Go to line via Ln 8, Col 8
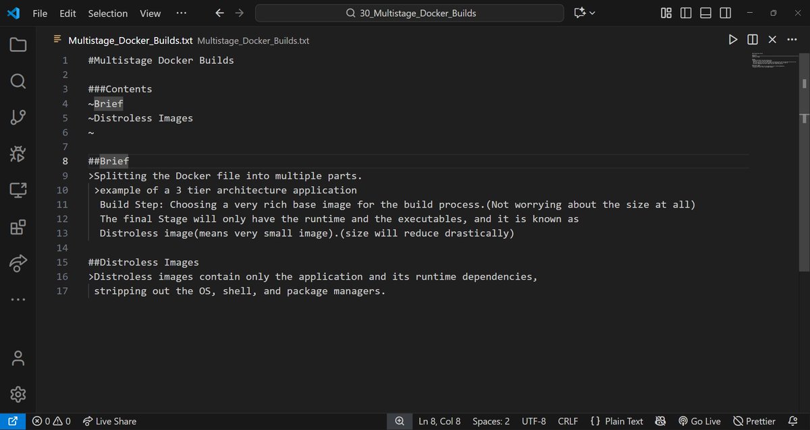 [439, 421]
